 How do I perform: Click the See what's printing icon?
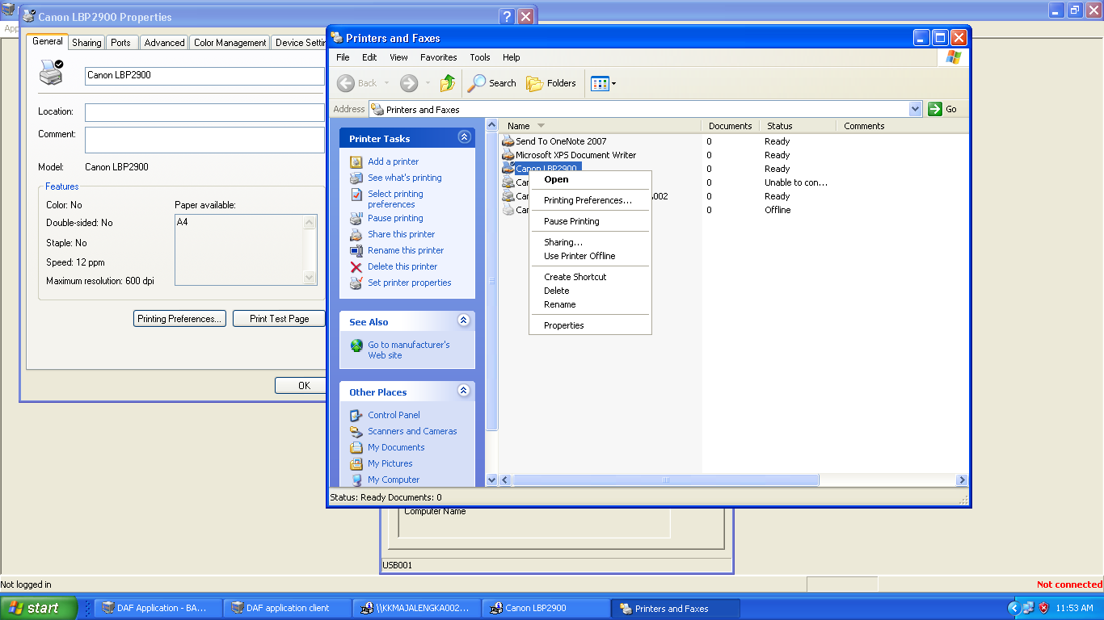[x=356, y=178]
